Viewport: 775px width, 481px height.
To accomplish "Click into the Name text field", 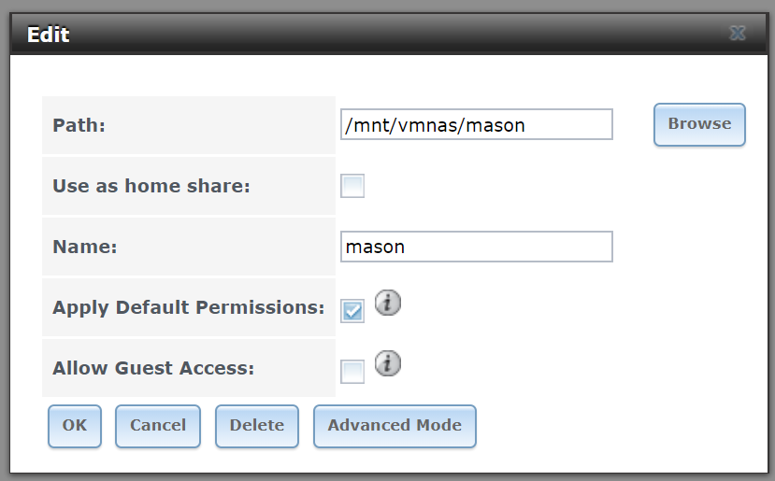I will click(477, 247).
